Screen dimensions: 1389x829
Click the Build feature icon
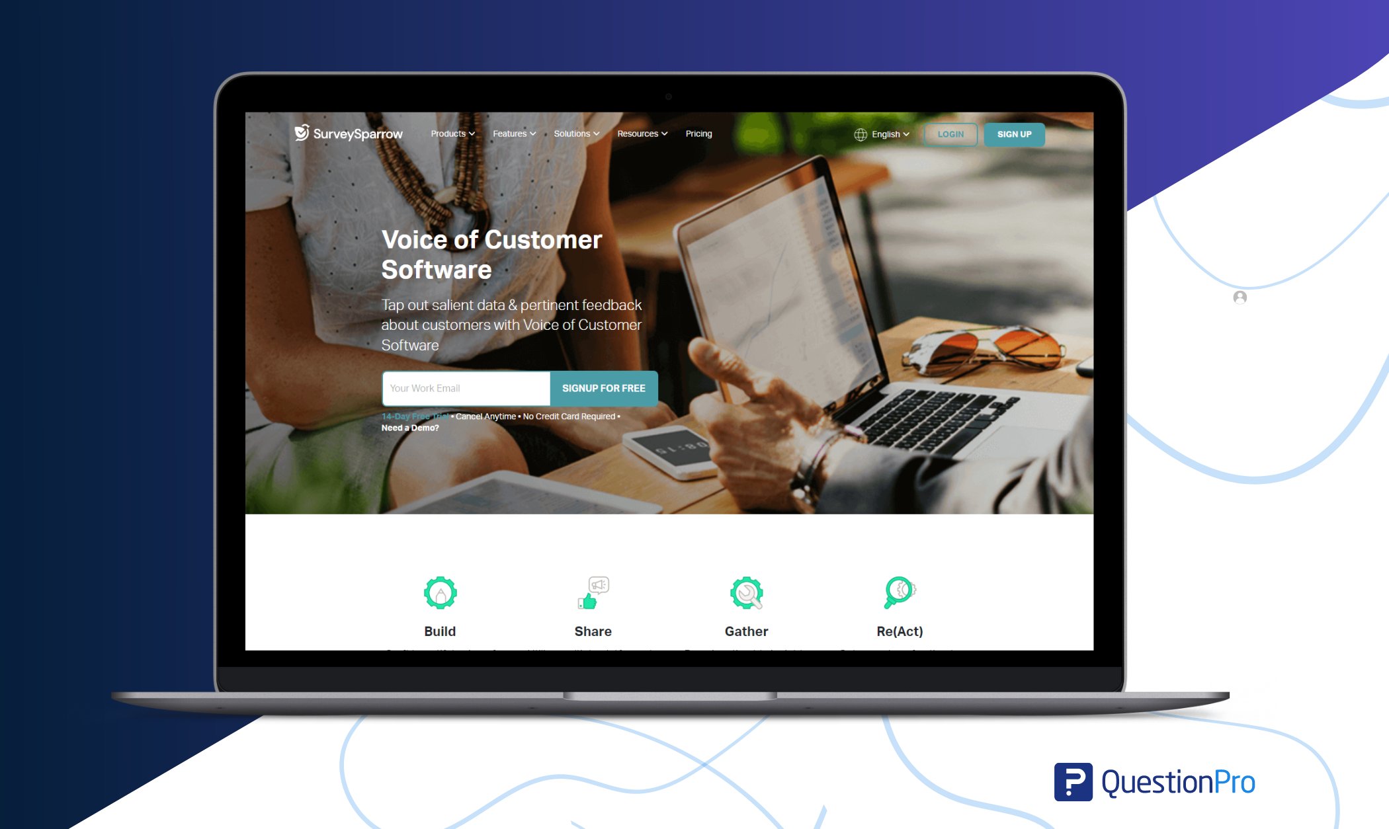(441, 591)
